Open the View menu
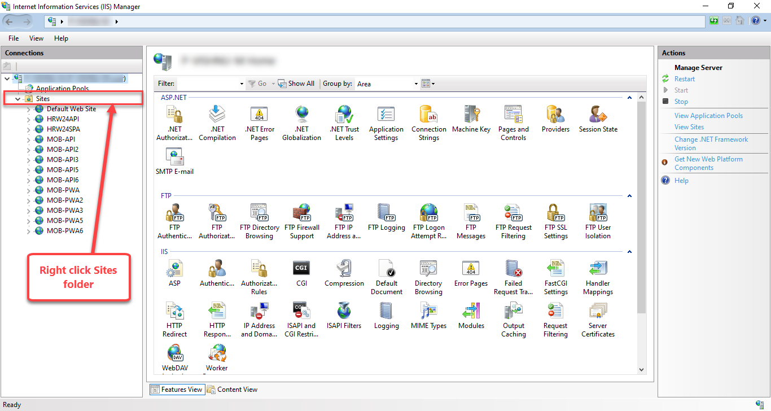 pos(36,38)
